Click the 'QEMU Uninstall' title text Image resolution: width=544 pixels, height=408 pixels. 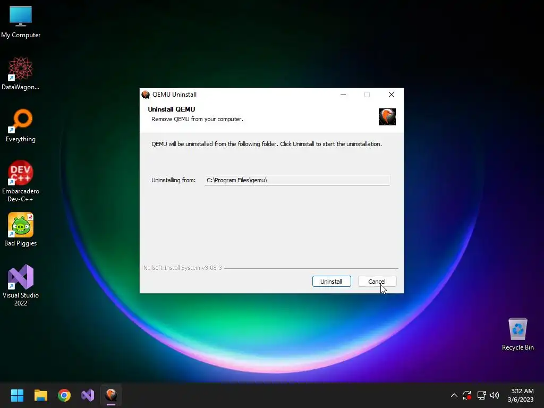174,95
